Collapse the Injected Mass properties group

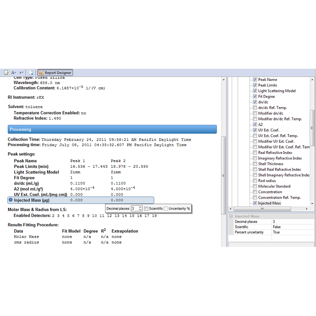point(231,216)
